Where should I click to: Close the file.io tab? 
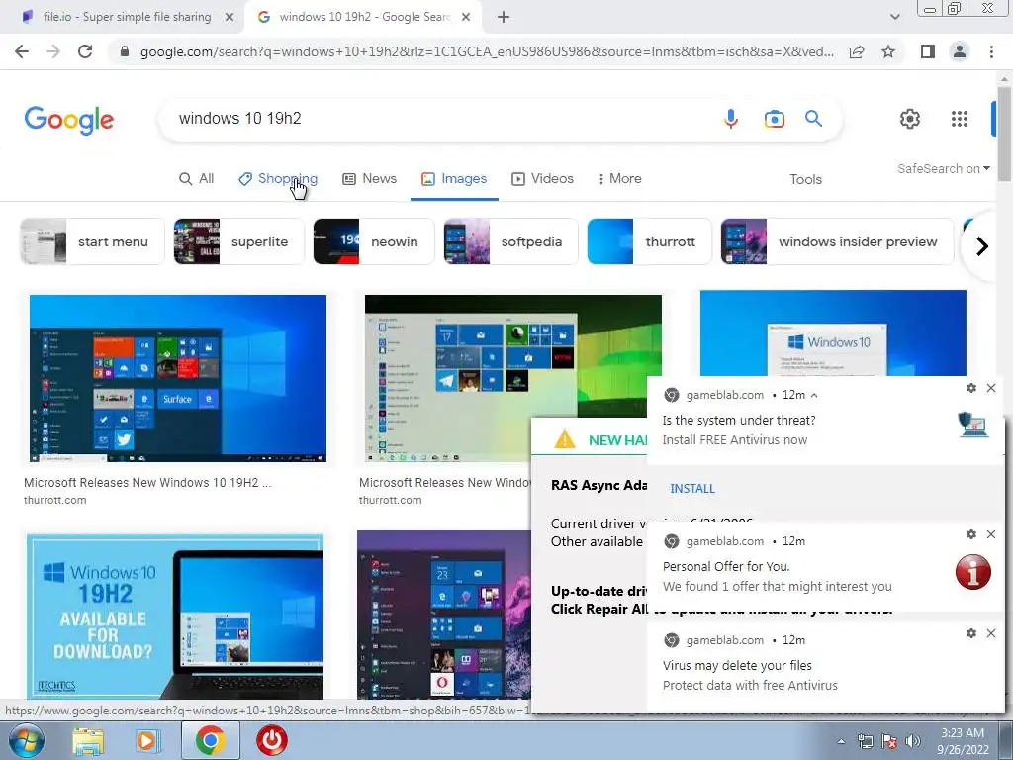[229, 18]
